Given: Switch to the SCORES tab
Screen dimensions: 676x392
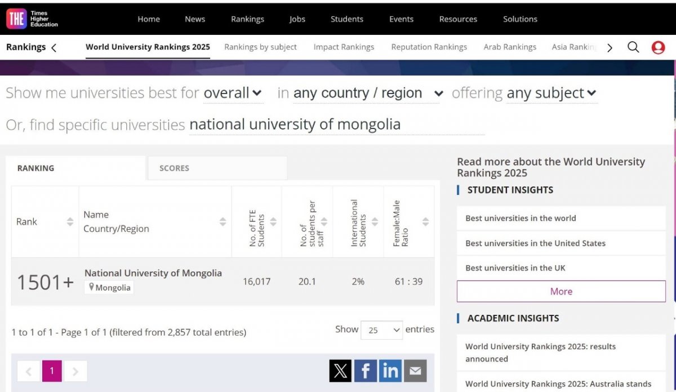Looking at the screenshot, I should point(217,168).
